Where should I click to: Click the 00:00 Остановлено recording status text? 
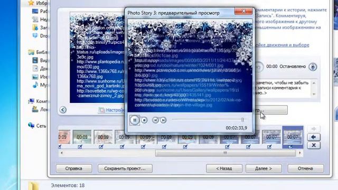coord(286,66)
